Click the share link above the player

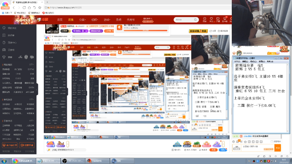click(x=213, y=31)
